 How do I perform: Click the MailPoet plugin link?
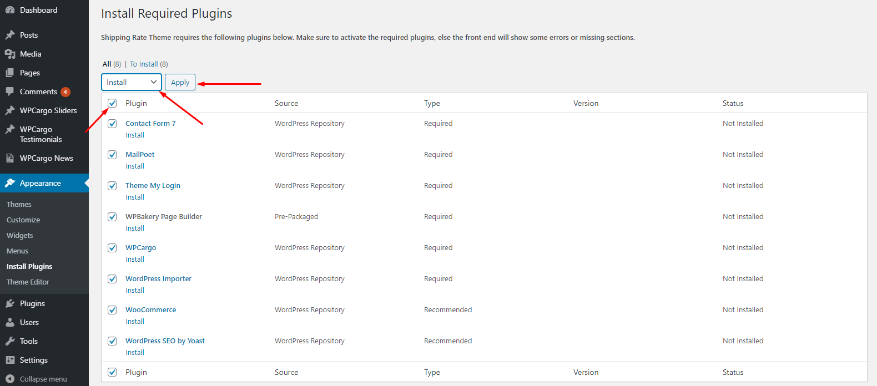click(140, 154)
